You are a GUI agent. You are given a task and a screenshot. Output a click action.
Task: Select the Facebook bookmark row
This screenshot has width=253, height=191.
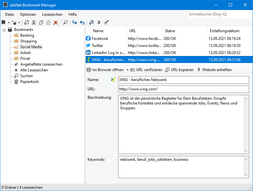pos(169,39)
